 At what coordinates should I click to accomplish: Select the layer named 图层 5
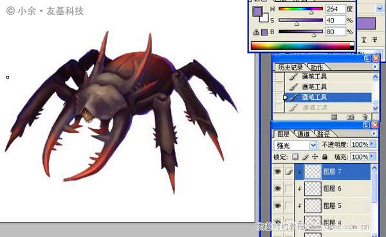[x=333, y=205]
